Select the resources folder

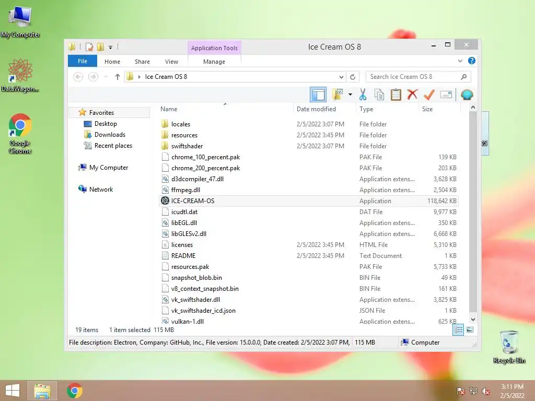pos(309,135)
